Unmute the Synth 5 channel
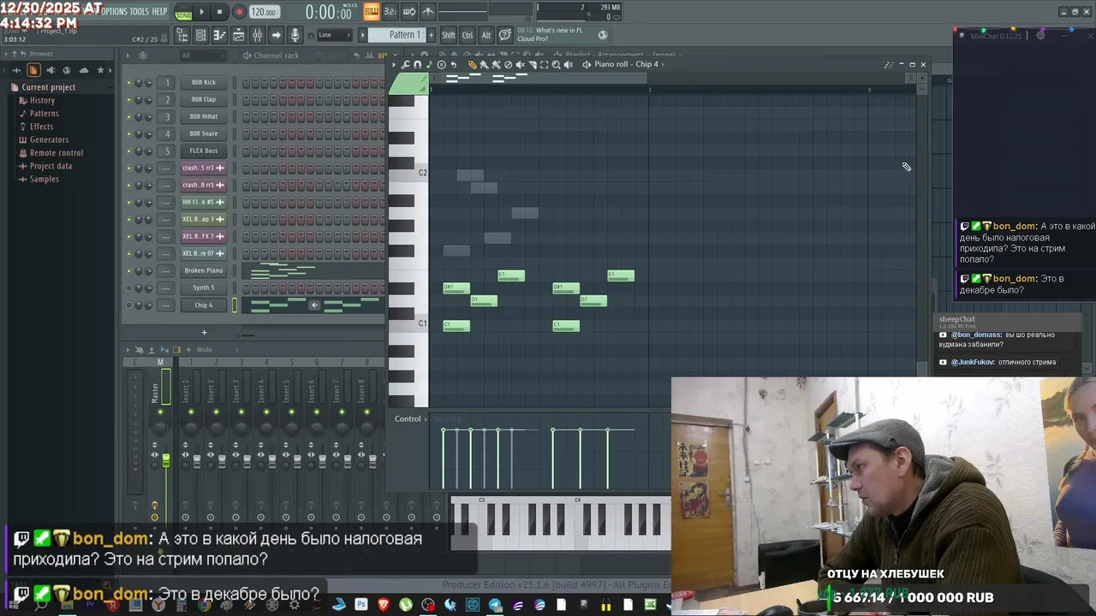1096x616 pixels. (x=129, y=288)
